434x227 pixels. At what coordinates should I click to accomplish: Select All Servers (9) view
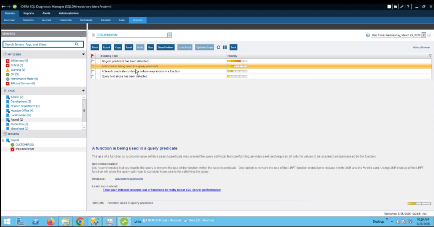coord(19,61)
